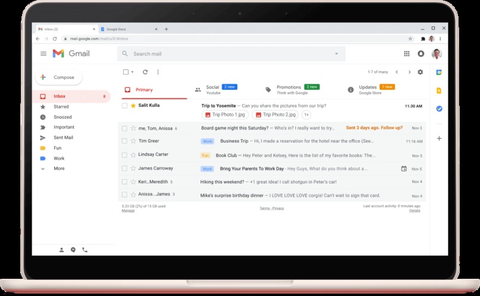This screenshot has width=480, height=296.
Task: Click the Gmail logo
Action: [x=71, y=53]
